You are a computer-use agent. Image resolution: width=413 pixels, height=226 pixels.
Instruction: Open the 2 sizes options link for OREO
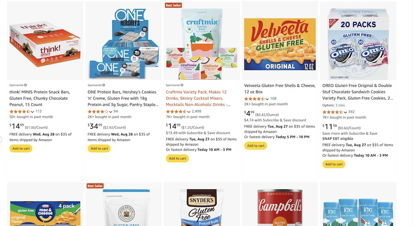(x=340, y=105)
